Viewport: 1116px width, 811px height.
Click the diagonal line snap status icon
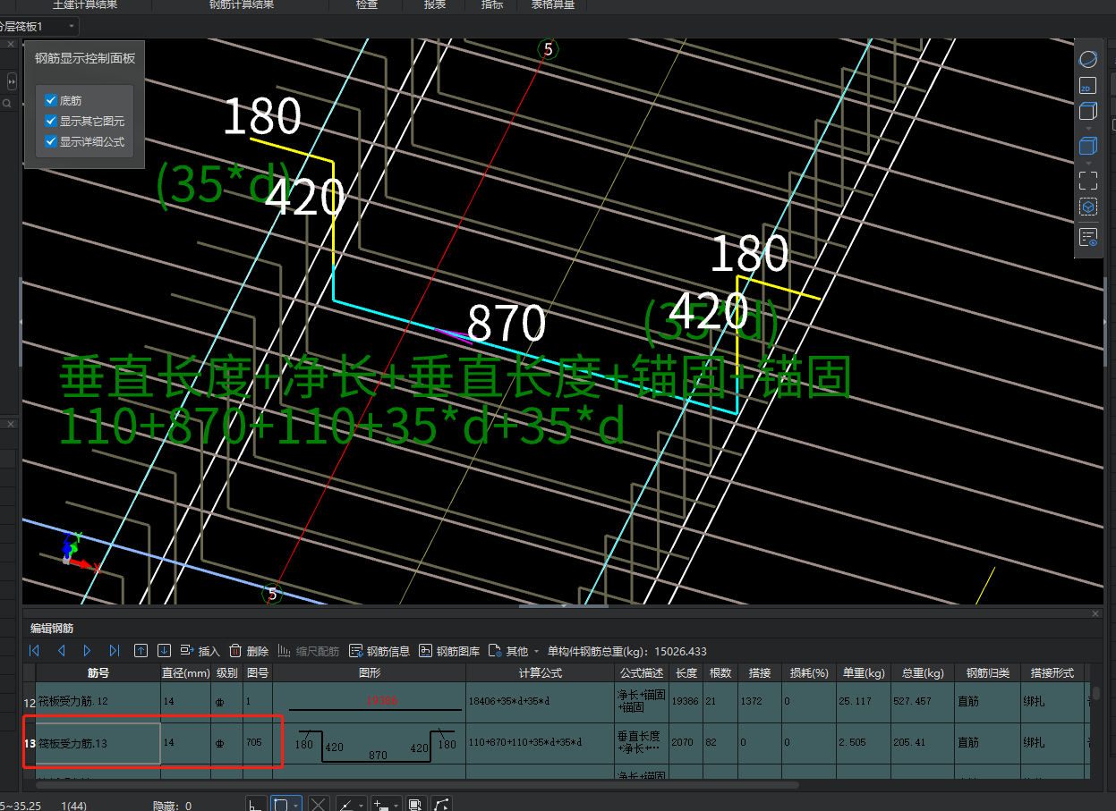tap(346, 804)
